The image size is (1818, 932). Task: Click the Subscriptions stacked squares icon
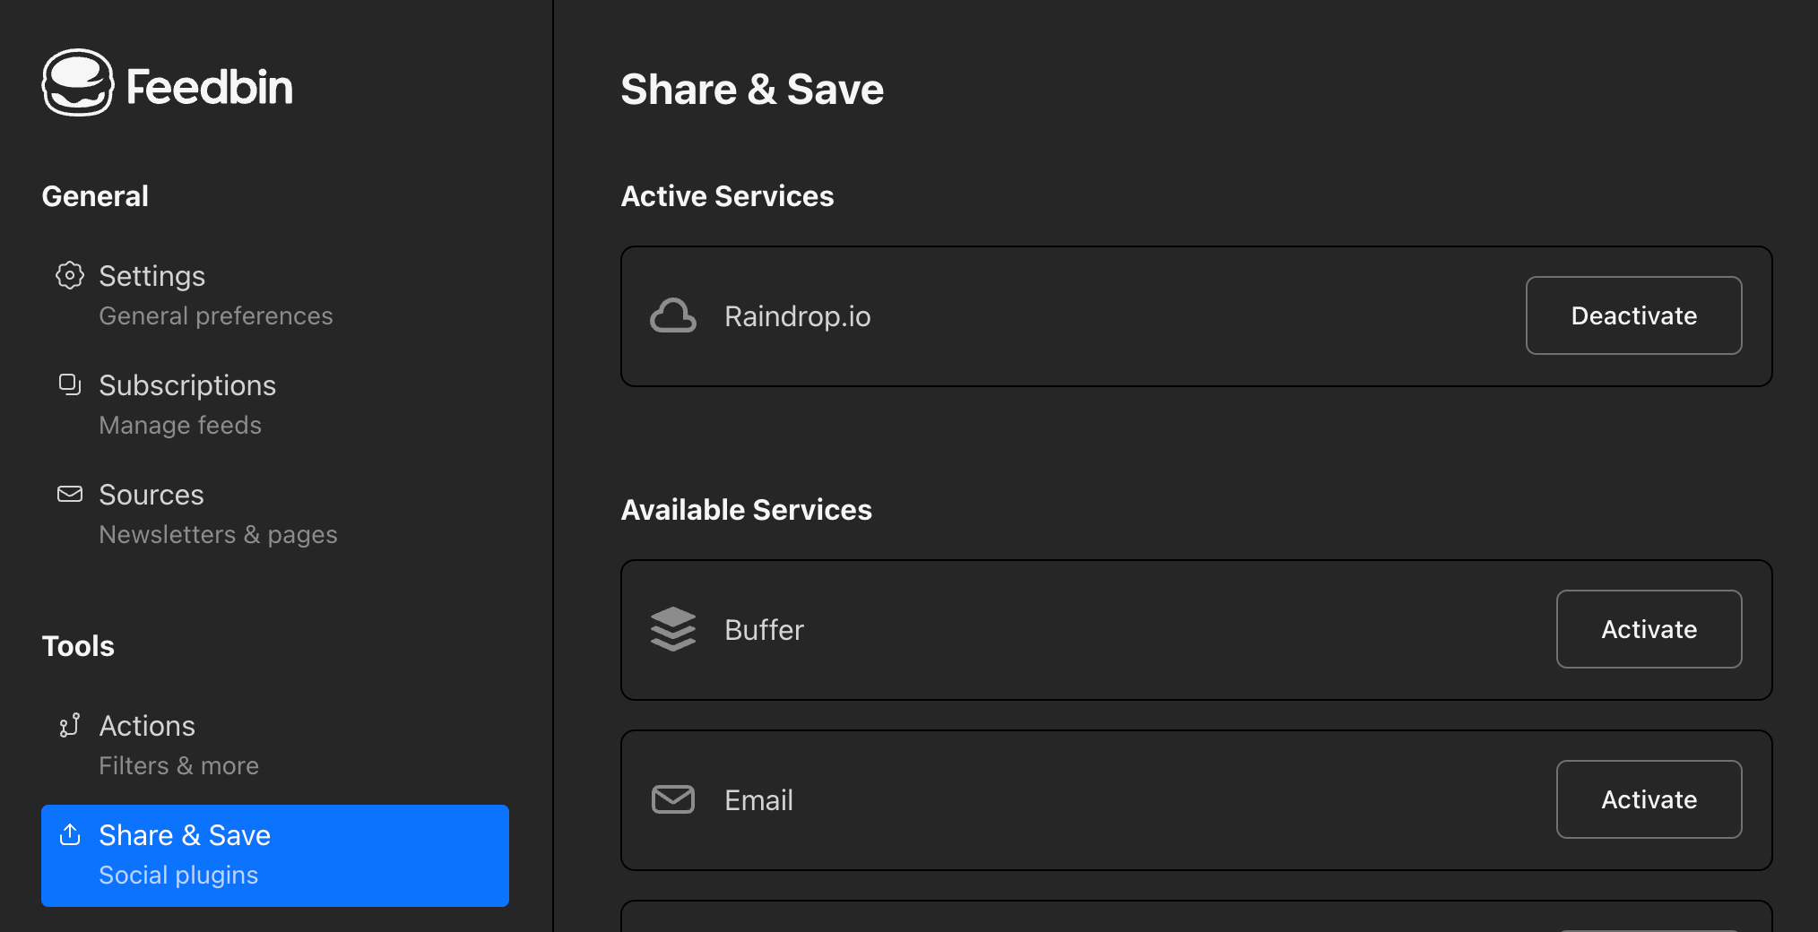coord(70,384)
